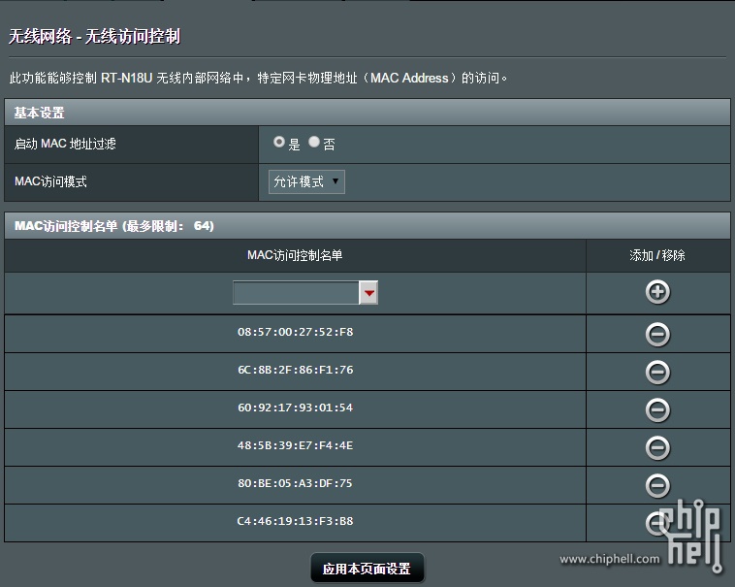The height and width of the screenshot is (587, 735).
Task: Select the MAC address text 48:5B:39:E7:F4:4E
Action: tap(296, 445)
